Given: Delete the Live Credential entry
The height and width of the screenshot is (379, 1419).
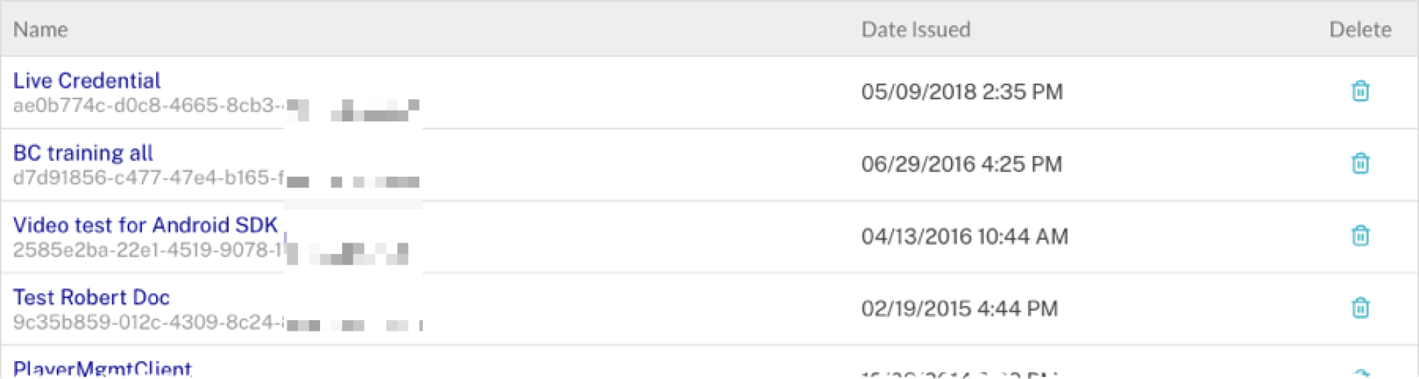Looking at the screenshot, I should pos(1360,92).
